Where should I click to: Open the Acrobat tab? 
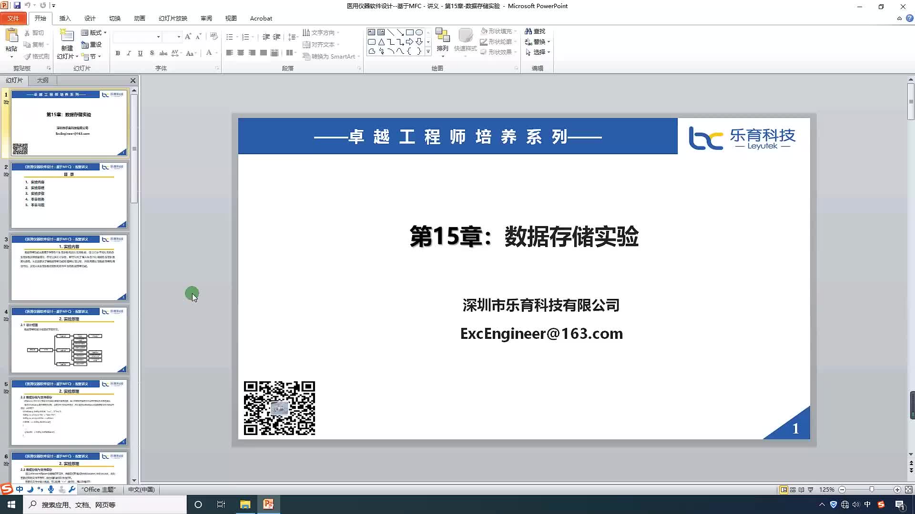click(x=261, y=19)
